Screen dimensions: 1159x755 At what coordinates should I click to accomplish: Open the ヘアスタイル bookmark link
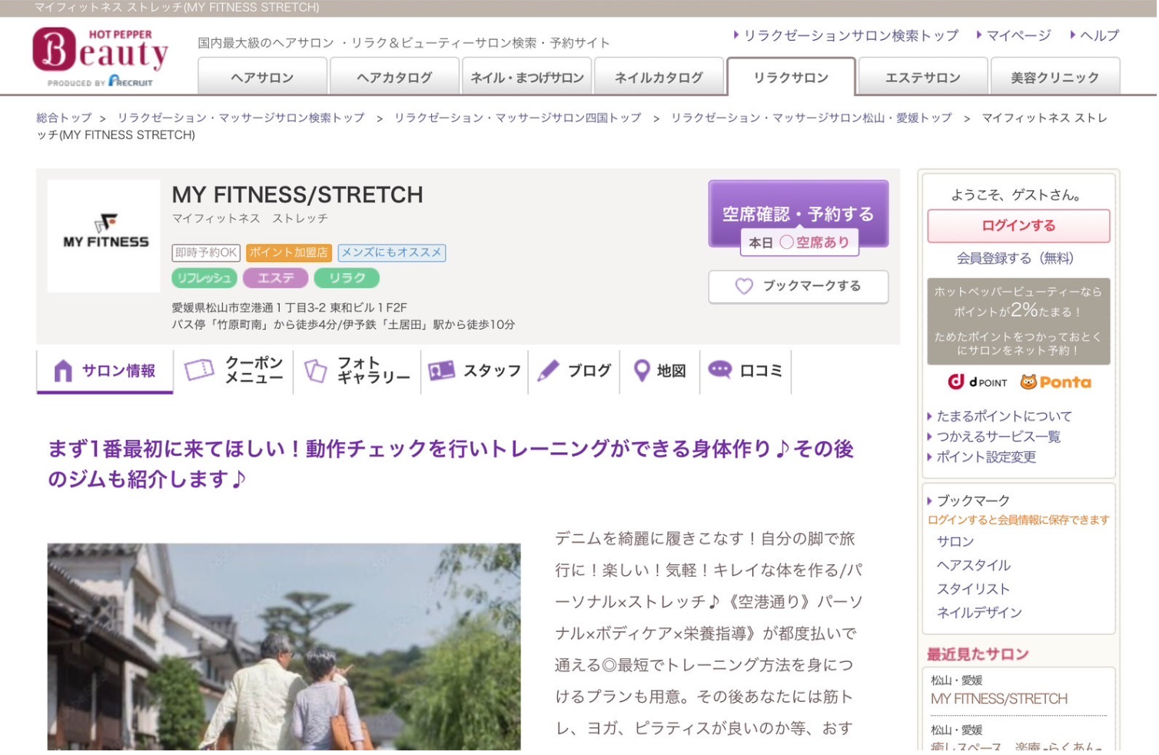pyautogui.click(x=974, y=565)
